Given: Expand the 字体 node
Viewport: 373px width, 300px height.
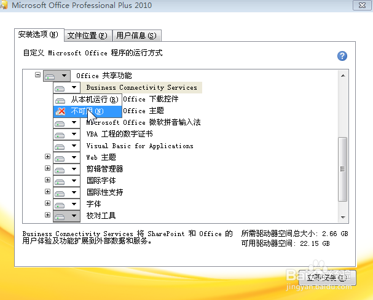Looking at the screenshot, I should [x=47, y=203].
